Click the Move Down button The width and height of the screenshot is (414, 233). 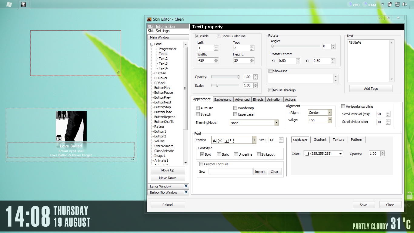coord(168,178)
